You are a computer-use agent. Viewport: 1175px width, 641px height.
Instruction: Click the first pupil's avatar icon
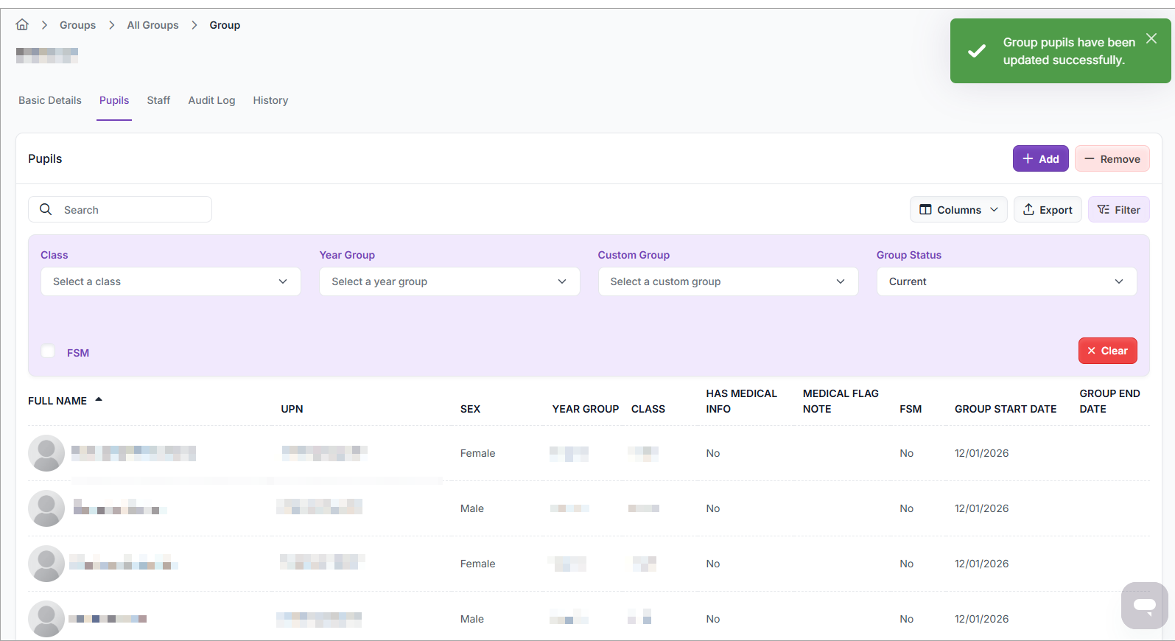pos(46,453)
